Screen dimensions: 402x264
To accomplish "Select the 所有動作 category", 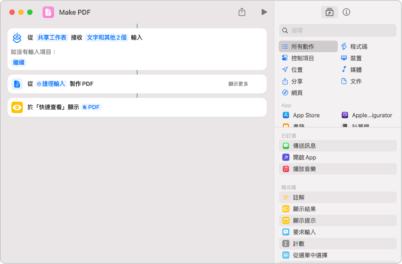I will pos(308,47).
